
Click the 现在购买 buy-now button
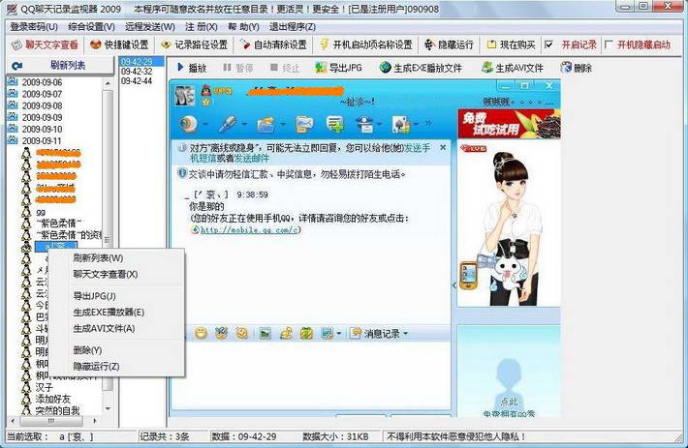point(512,45)
